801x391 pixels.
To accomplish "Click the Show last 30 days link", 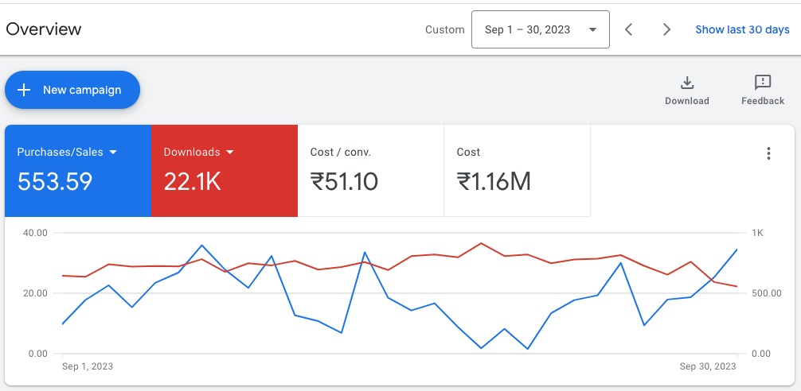I will pos(742,29).
